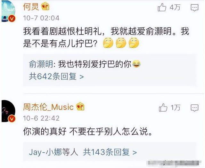Open 俞灏明 replier name link

(x=41, y=64)
